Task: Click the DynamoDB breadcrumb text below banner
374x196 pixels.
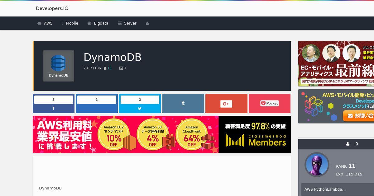Action: [x=50, y=188]
